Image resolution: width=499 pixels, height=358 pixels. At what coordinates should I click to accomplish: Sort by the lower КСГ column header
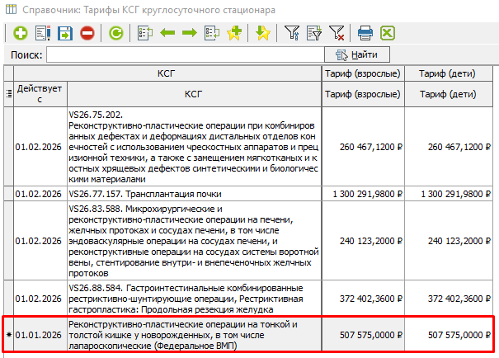click(194, 94)
